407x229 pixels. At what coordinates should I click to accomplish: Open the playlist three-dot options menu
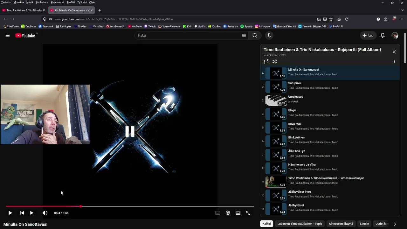click(394, 61)
